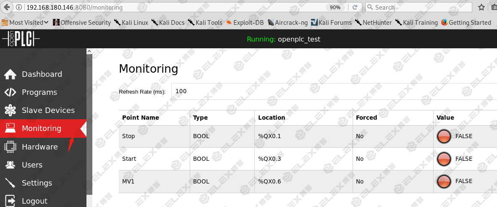Click the %QX0.6 location cell
Image resolution: width=497 pixels, height=207 pixels.
[x=303, y=181]
